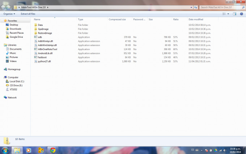Open the Organize dropdown menu
Screen dimensions: 246x154
pos(9,14)
